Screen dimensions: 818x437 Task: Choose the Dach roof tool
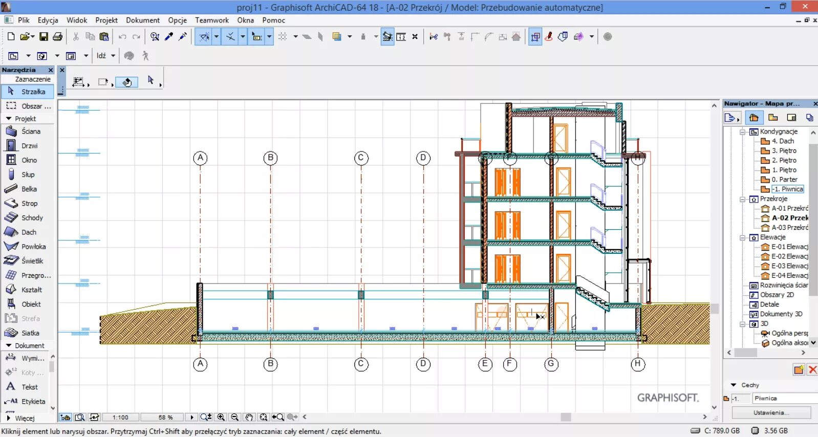(28, 232)
